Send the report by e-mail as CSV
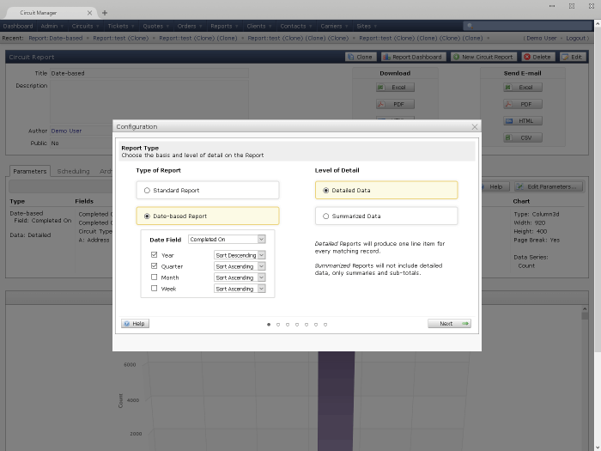601x451 pixels. (x=522, y=137)
